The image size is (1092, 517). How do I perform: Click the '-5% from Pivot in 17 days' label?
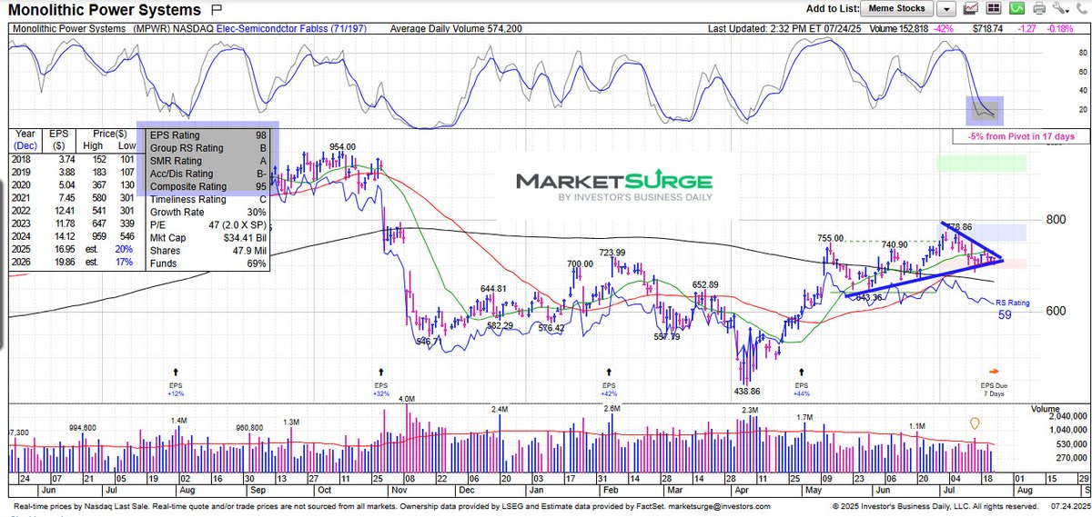pyautogui.click(x=1019, y=136)
